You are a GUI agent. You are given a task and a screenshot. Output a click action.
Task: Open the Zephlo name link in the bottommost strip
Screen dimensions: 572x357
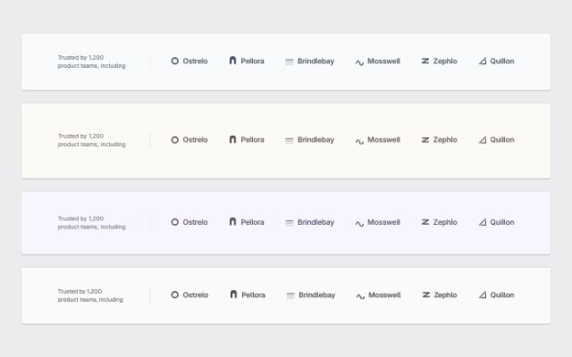(x=445, y=295)
